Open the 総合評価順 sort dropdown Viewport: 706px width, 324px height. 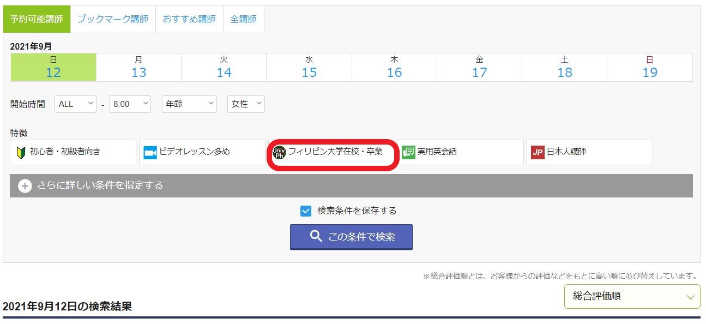tap(632, 297)
